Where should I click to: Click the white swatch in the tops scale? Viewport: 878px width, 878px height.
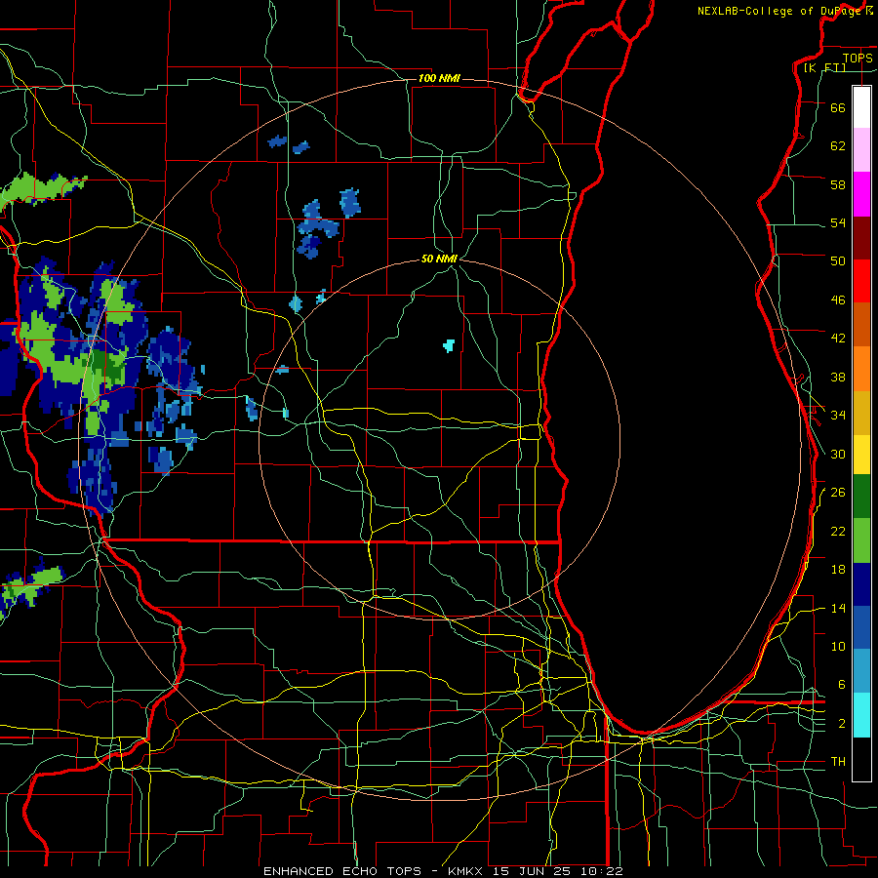tap(861, 107)
